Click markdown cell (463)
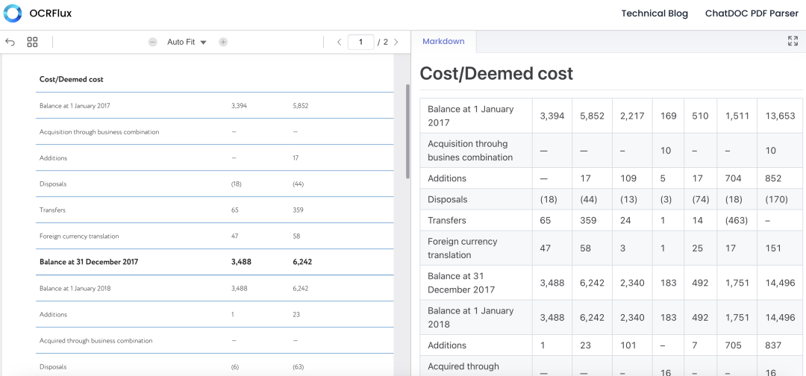 coord(737,220)
